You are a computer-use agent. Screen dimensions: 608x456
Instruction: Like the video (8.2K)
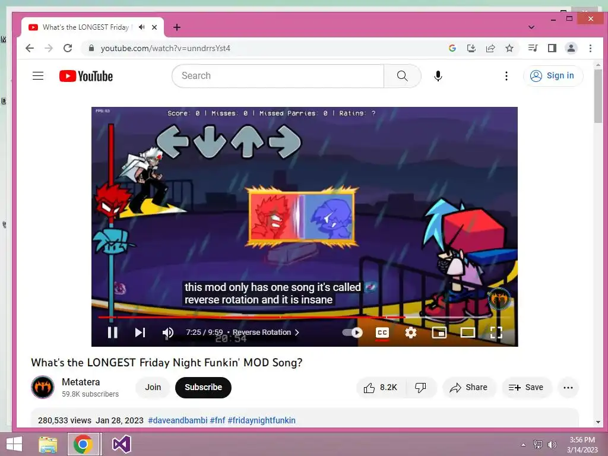pyautogui.click(x=381, y=387)
